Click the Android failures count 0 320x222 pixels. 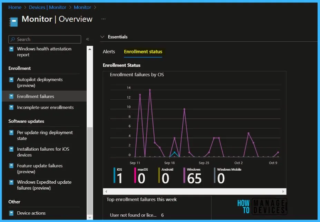coord(165,179)
